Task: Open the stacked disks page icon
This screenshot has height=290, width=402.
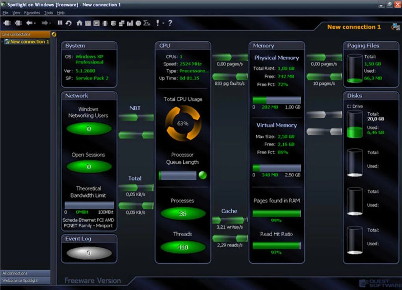Action: (114, 23)
